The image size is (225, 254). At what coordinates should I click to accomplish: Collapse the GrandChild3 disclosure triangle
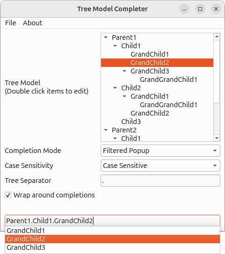point(124,71)
